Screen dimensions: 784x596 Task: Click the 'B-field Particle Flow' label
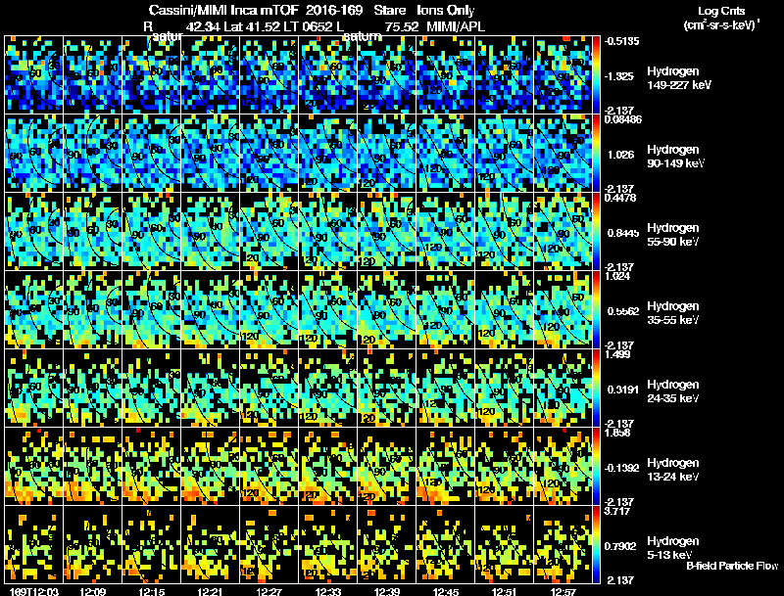coord(732,566)
